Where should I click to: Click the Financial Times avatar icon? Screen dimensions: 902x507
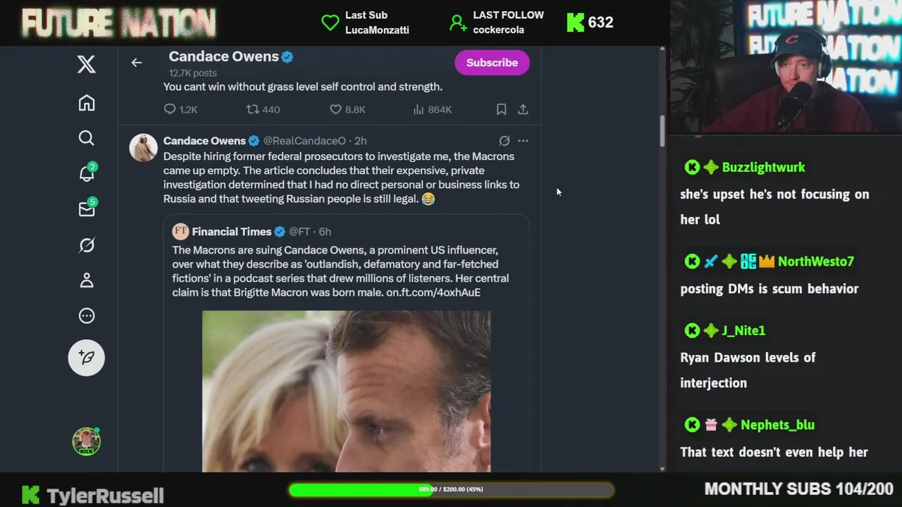(180, 231)
